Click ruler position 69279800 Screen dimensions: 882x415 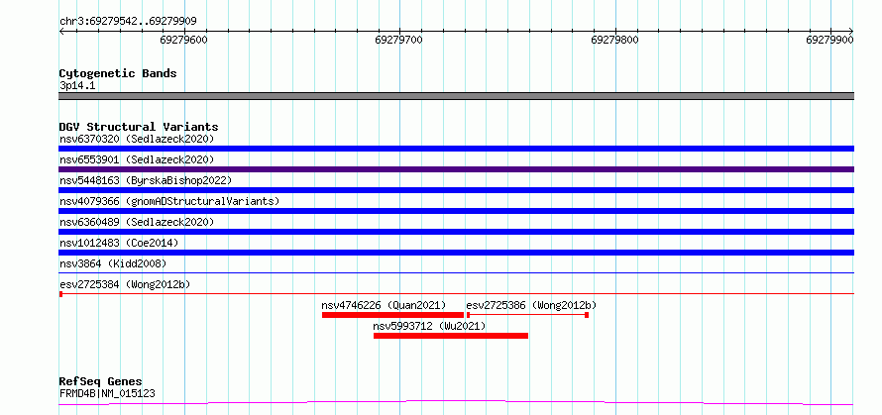click(614, 40)
